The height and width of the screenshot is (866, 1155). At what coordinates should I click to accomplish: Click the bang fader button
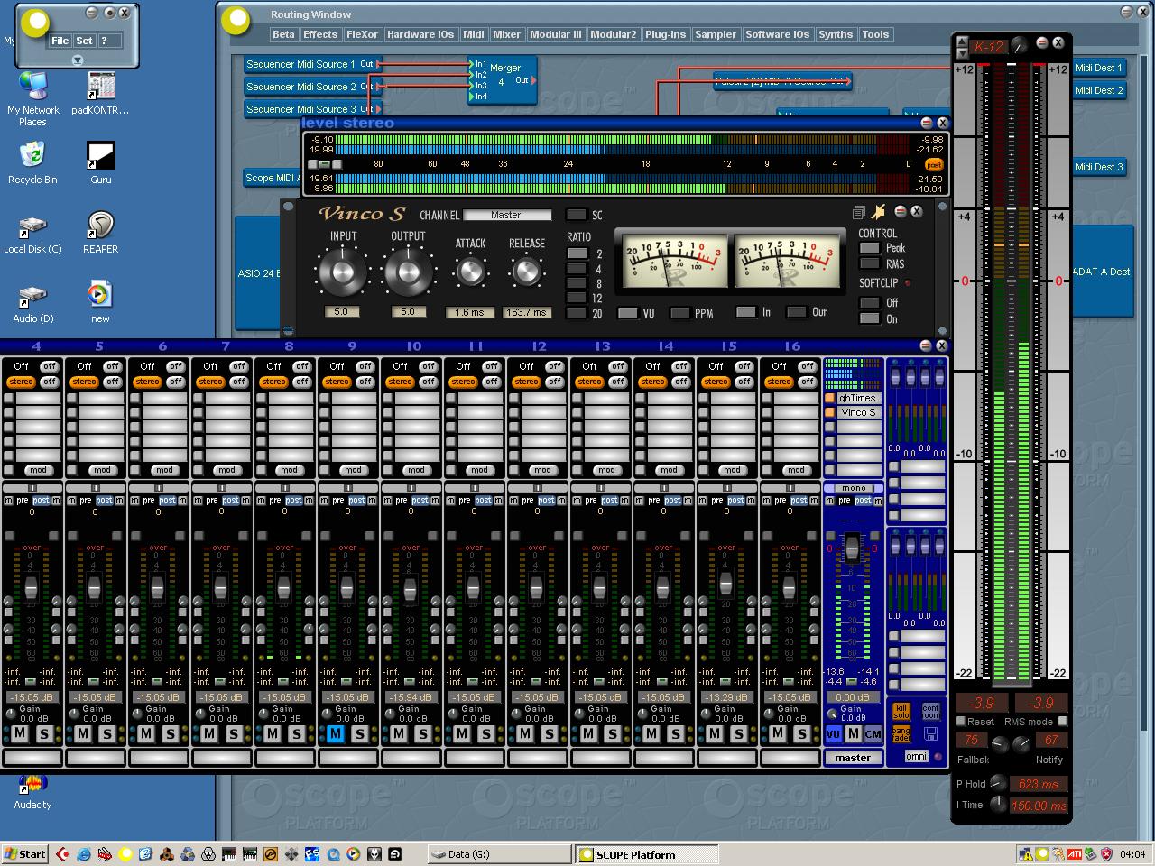point(901,733)
